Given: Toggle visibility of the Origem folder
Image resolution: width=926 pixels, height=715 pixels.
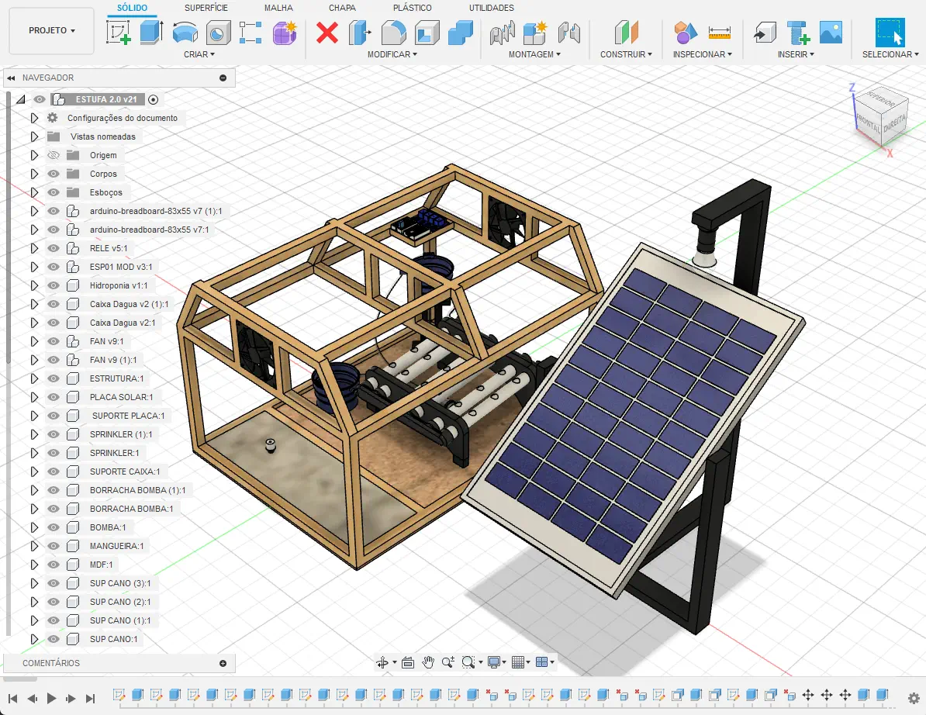Looking at the screenshot, I should click(x=54, y=155).
